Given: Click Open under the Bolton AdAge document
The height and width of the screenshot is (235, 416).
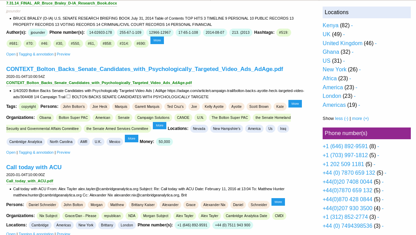Looking at the screenshot, I should tap(11, 152).
